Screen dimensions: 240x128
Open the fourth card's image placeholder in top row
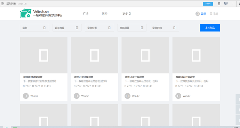(x=196, y=55)
